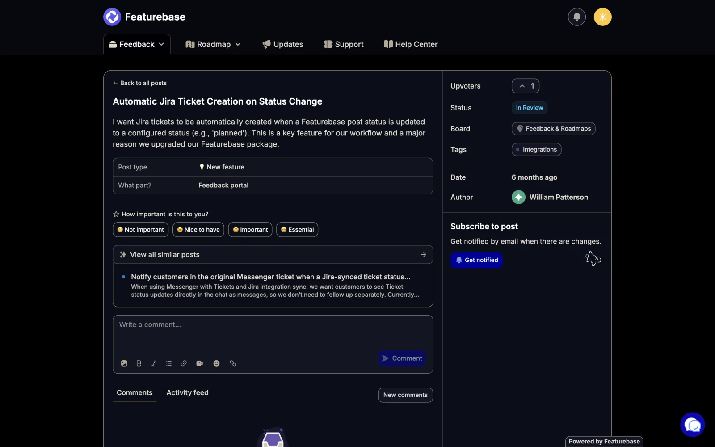This screenshot has width=715, height=447.
Task: Rate this post as Not important
Action: tap(141, 230)
